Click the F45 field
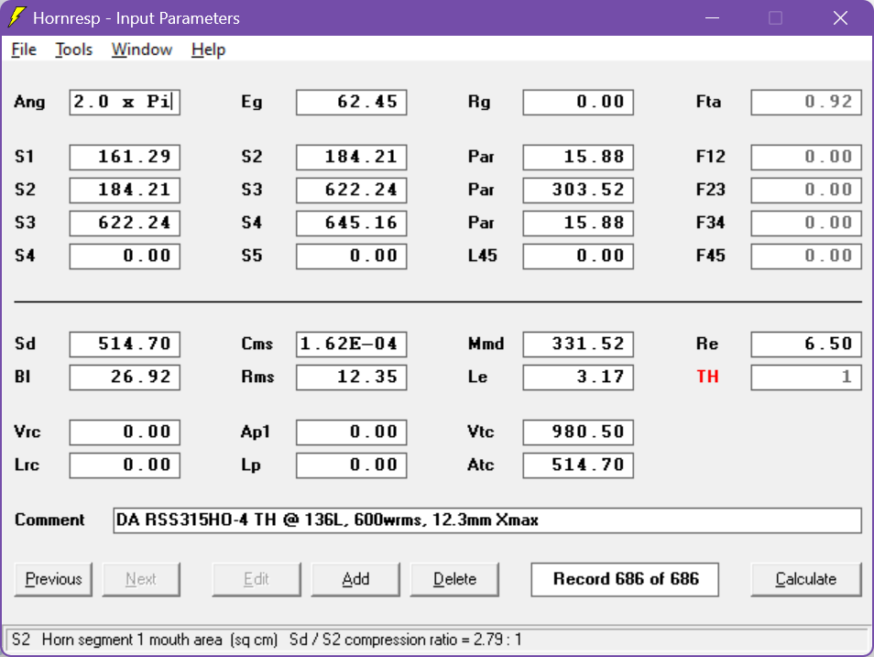Viewport: 874px width, 657px height. (x=806, y=256)
